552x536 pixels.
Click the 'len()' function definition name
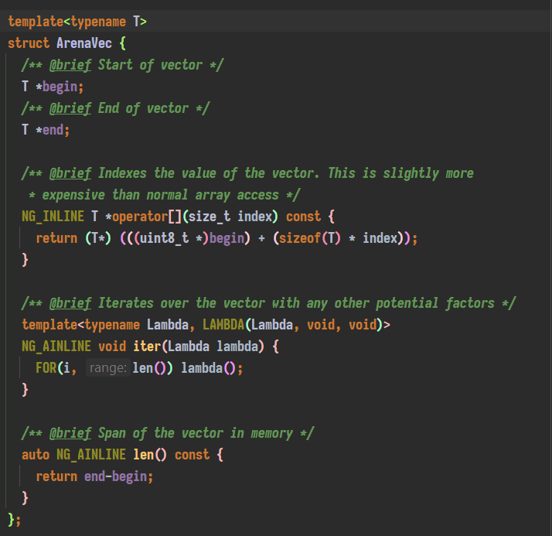150,455
